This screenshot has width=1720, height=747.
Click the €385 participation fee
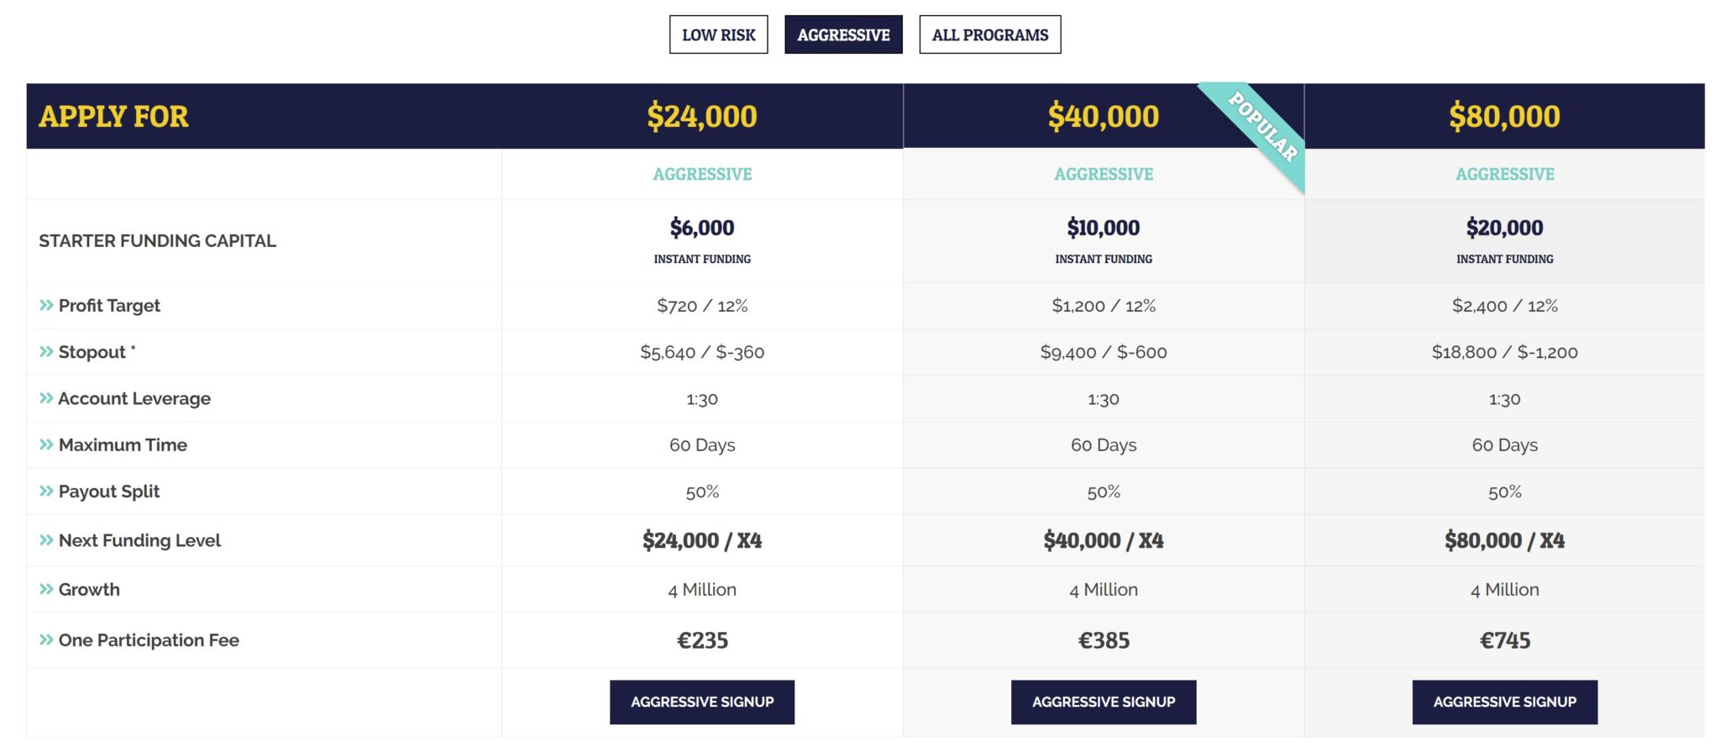(x=1104, y=640)
